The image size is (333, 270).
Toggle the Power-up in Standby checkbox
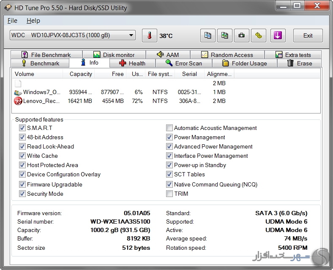coord(169,165)
